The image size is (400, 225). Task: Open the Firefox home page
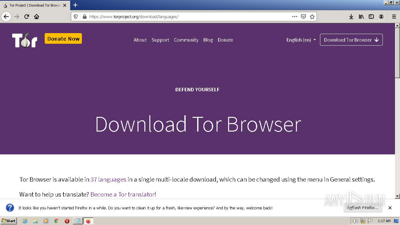[x=37, y=17]
